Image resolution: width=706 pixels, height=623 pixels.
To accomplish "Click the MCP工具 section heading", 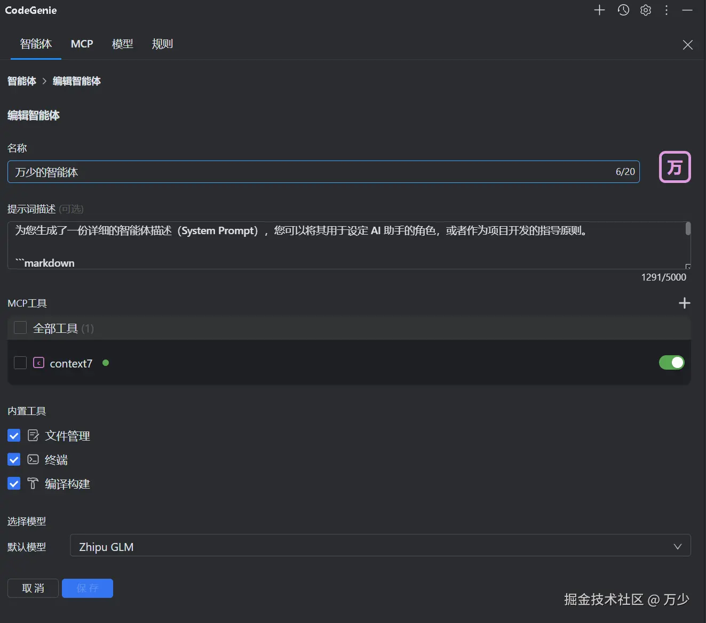I will tap(27, 303).
